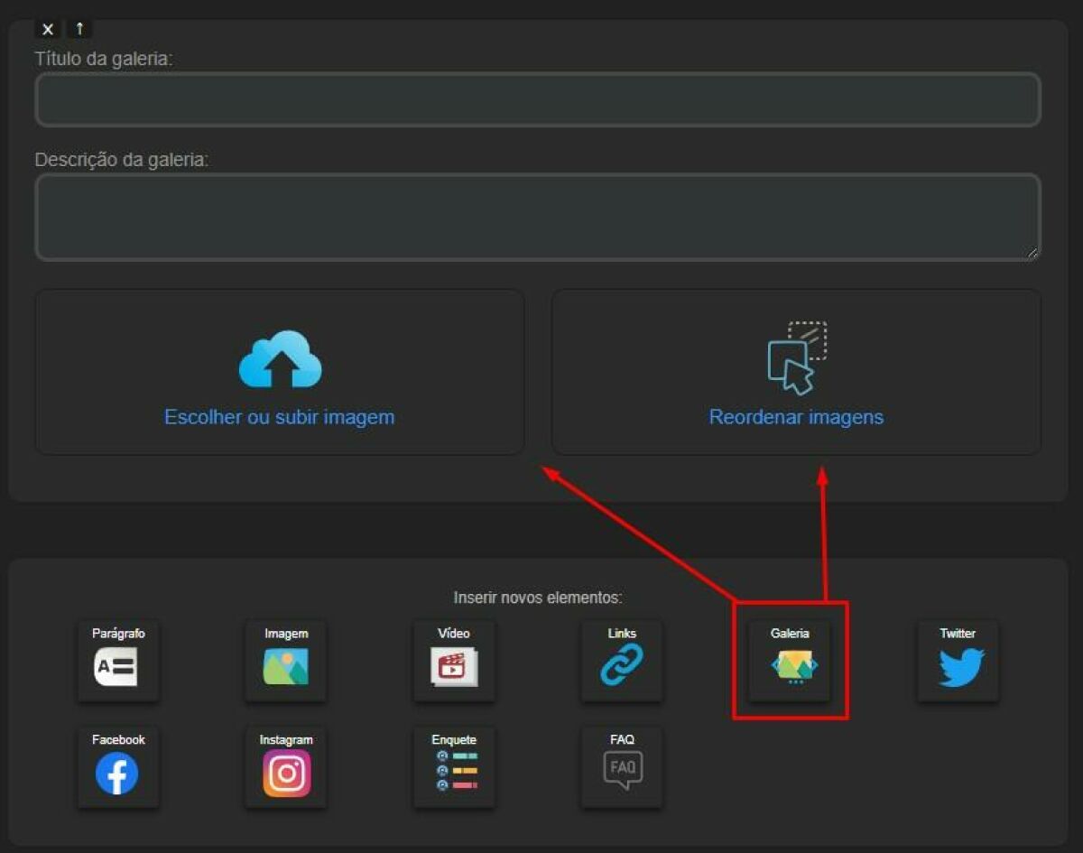Screen dimensions: 1083x853
Task: Insert a Galeria element
Action: pos(790,661)
